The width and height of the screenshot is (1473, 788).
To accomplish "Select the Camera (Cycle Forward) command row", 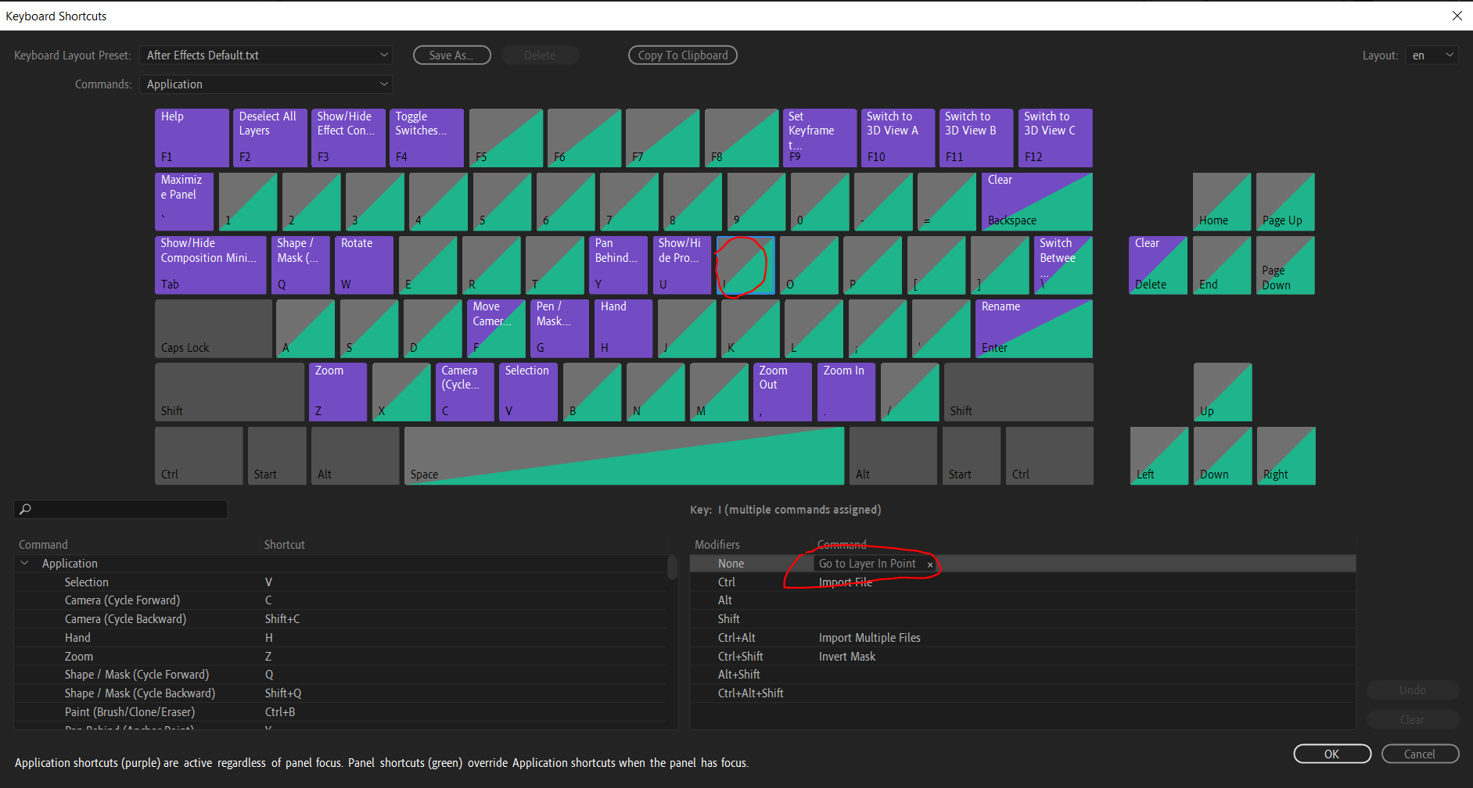I will pos(341,600).
